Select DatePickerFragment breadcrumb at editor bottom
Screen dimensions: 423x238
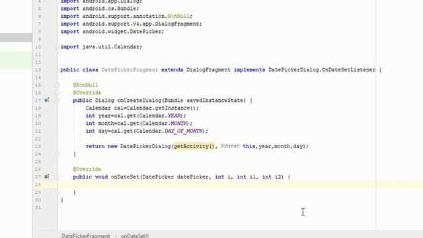click(x=86, y=235)
